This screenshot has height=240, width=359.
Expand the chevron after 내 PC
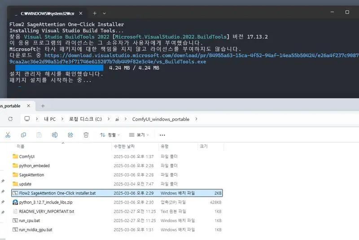62,119
